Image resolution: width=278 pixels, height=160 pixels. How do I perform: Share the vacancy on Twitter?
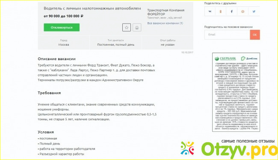[254, 12]
